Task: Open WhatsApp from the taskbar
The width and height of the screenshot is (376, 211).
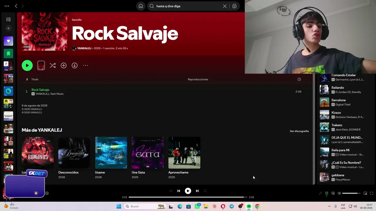Action: pos(197,206)
